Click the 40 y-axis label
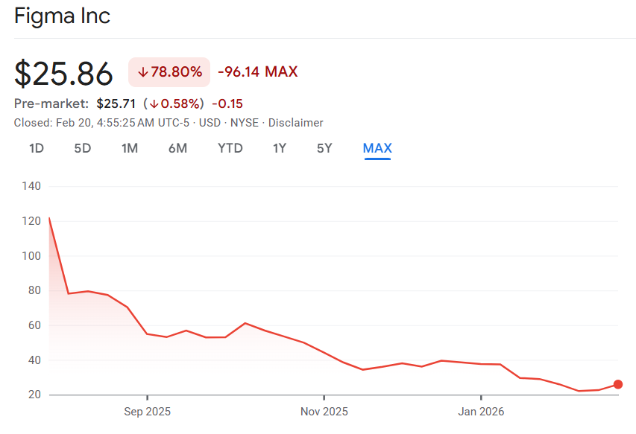Screen dimensions: 636x434 point(34,360)
